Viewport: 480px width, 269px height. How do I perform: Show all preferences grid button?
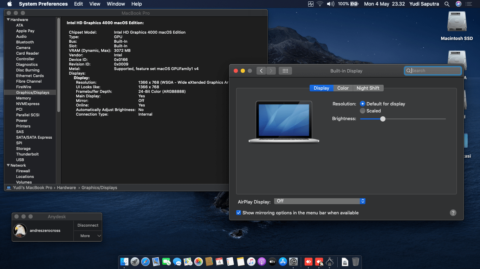pos(285,71)
